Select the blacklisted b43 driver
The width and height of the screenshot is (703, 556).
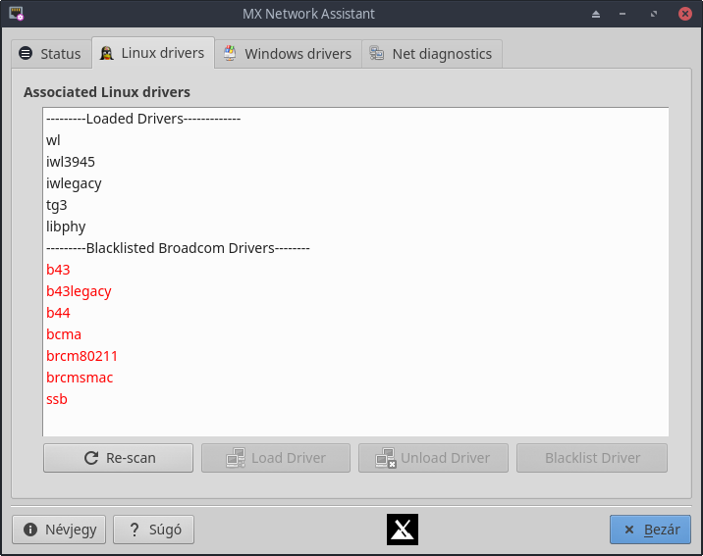pos(355,270)
